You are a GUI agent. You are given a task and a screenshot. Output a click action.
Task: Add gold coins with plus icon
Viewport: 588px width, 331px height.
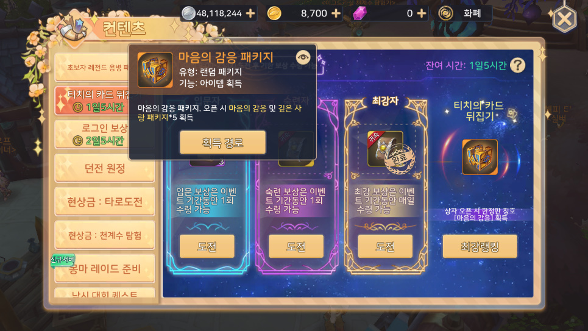coord(336,13)
